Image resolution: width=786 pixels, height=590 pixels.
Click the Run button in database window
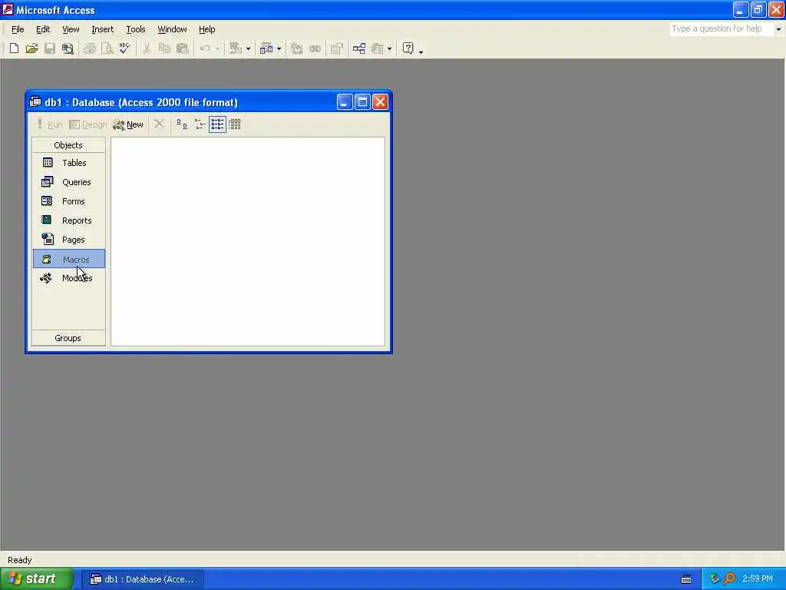[50, 124]
